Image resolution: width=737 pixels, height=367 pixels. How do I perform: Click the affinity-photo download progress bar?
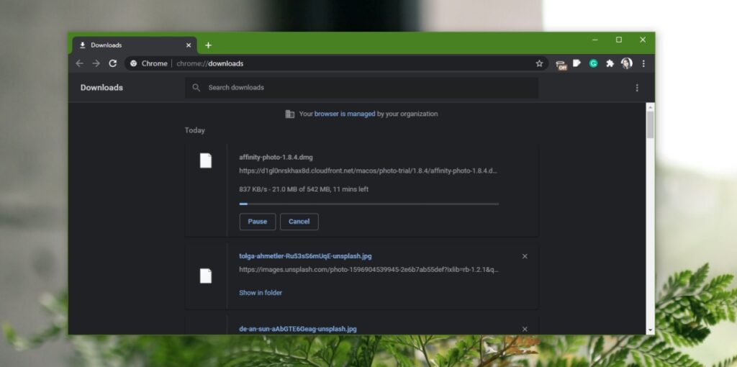(x=369, y=204)
